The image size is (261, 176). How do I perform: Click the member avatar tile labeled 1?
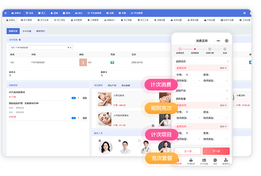click(83, 63)
